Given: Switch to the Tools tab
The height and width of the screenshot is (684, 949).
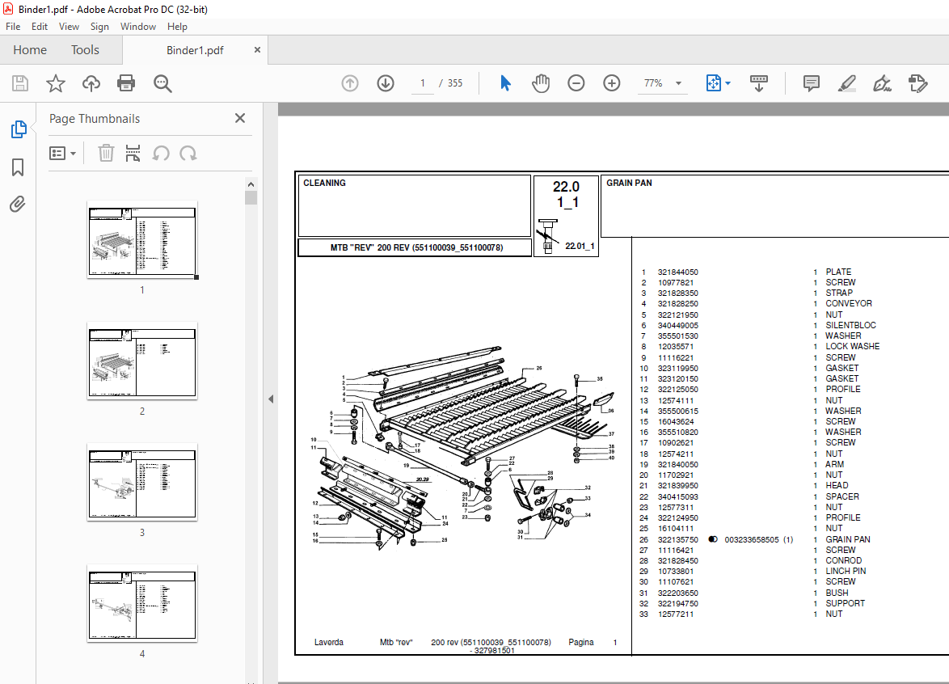Looking at the screenshot, I should point(85,49).
